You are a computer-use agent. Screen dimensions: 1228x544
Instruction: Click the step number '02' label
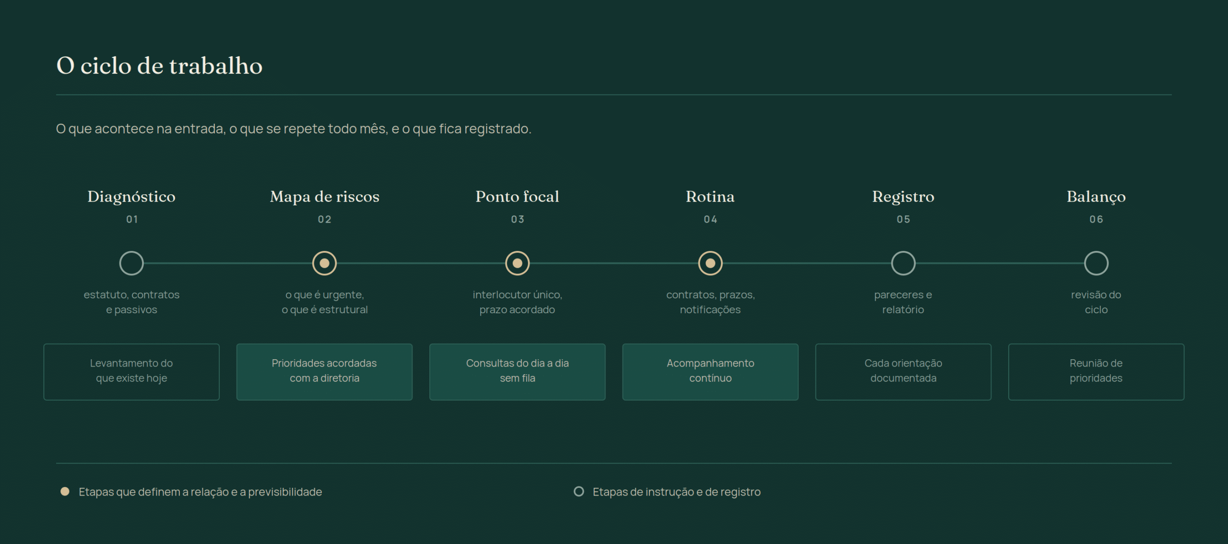(324, 219)
